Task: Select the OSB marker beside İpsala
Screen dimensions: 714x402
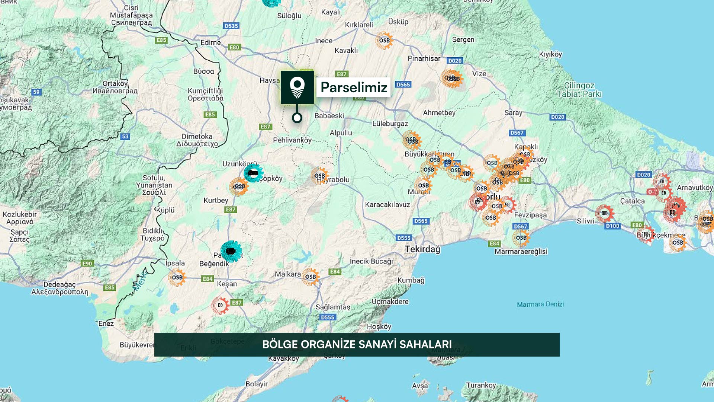Action: [177, 277]
